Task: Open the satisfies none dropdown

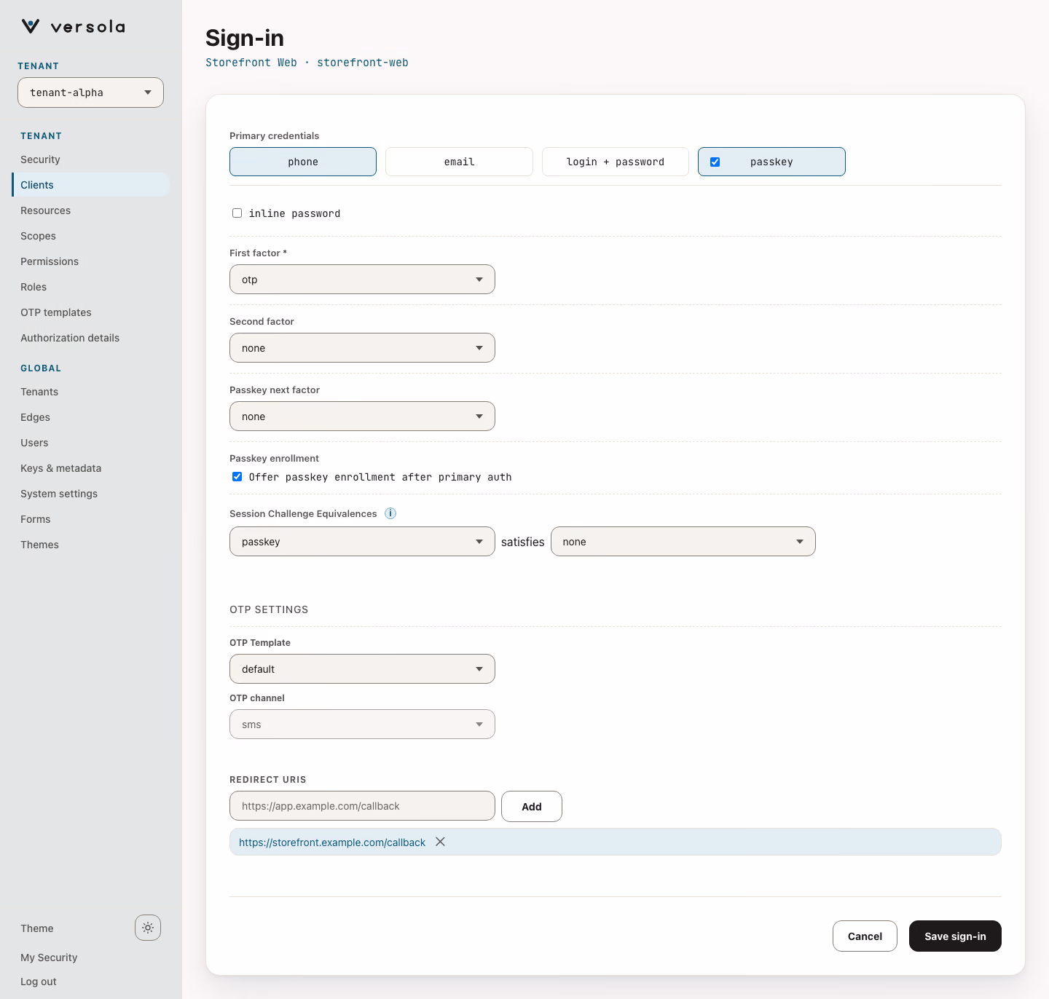Action: (683, 542)
